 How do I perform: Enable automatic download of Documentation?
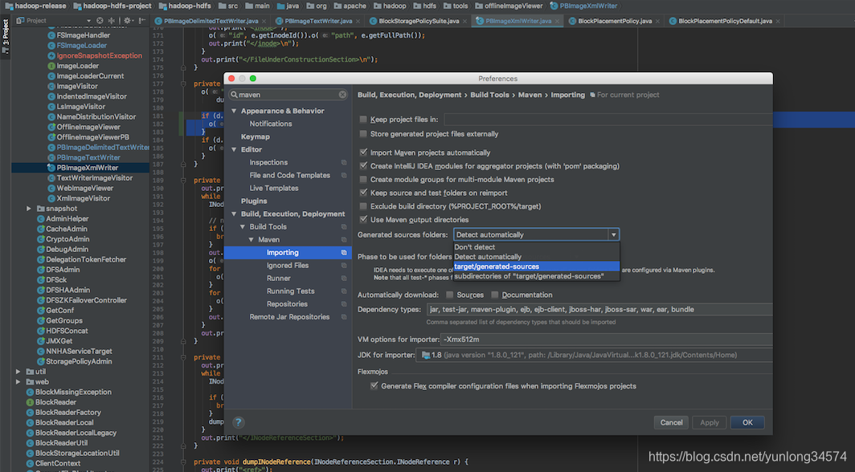pyautogui.click(x=494, y=295)
